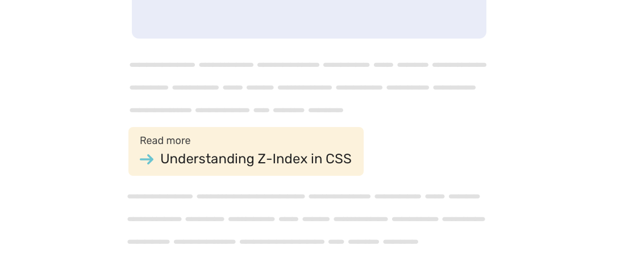
Task: Click the last placeholder line at the bottom
Action: coord(273,242)
